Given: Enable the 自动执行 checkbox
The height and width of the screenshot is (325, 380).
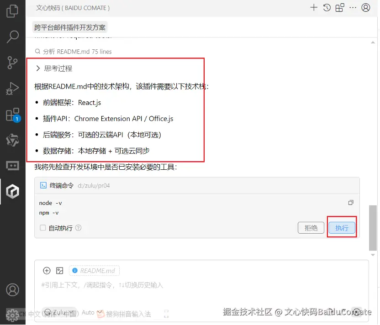Looking at the screenshot, I should (42, 228).
